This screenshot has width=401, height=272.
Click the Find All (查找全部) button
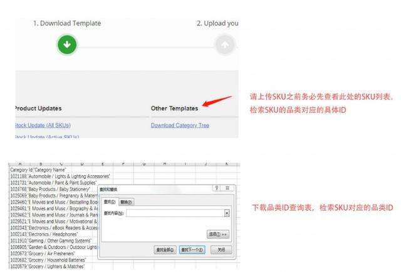[x=165, y=249]
